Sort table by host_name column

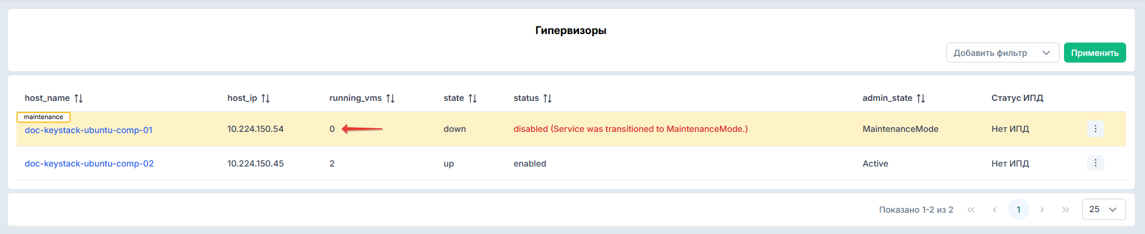point(79,98)
